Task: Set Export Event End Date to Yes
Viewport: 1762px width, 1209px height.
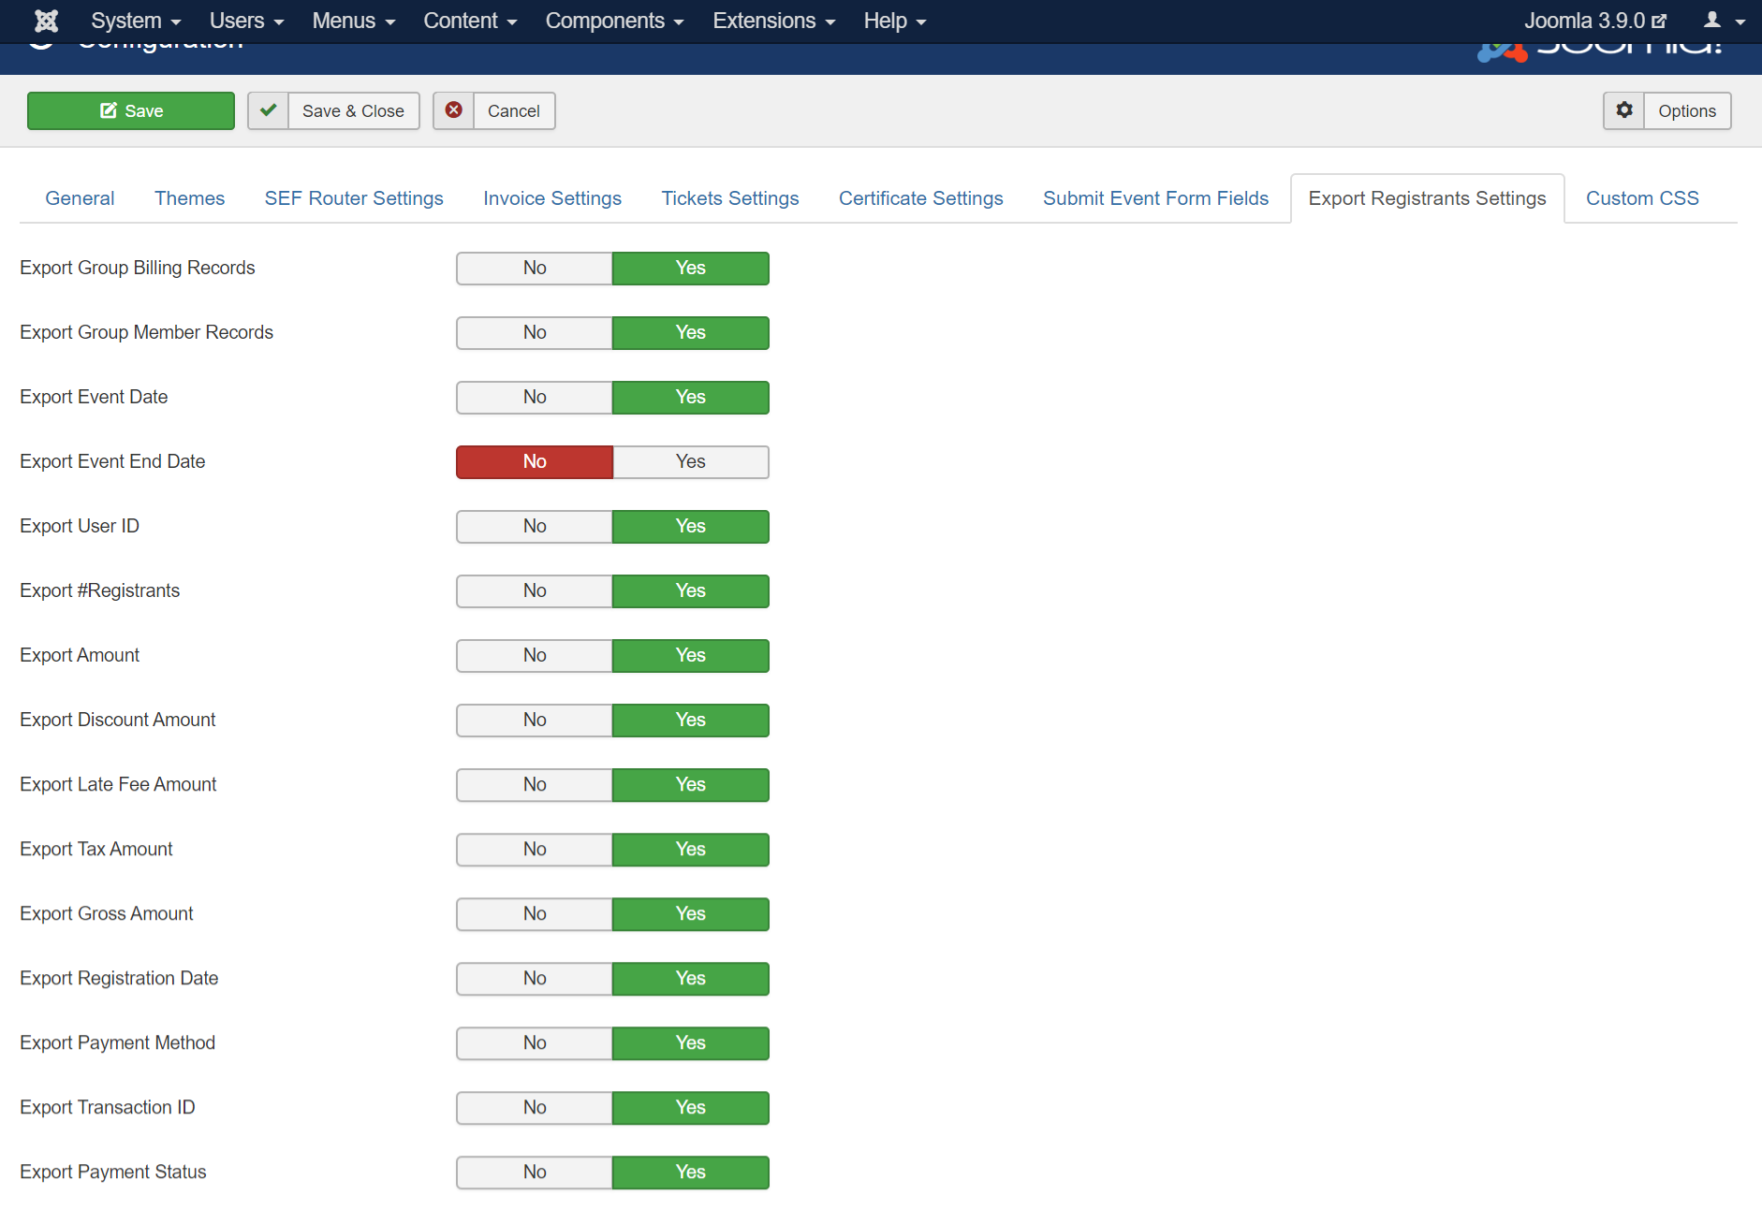Action: tap(691, 462)
